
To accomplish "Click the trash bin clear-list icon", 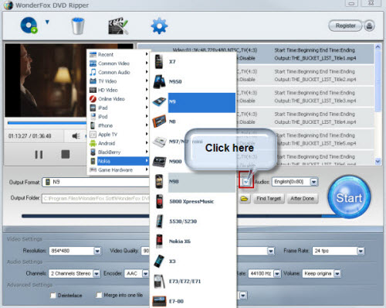I will click(x=77, y=26).
